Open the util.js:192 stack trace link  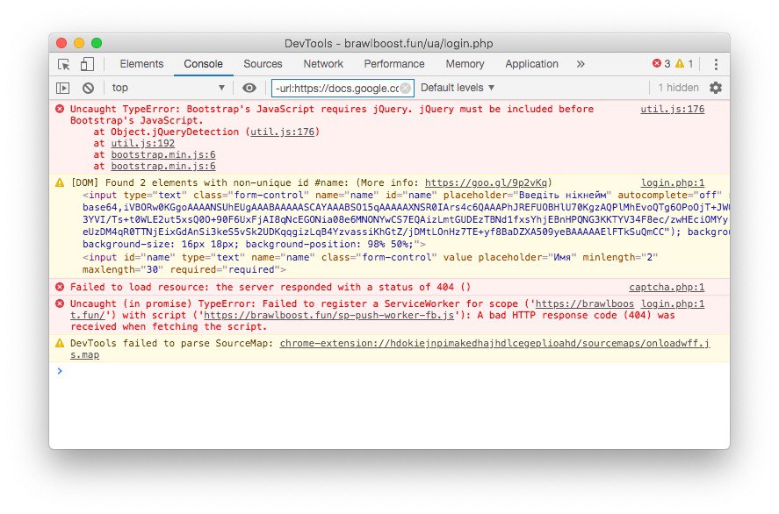pos(142,143)
